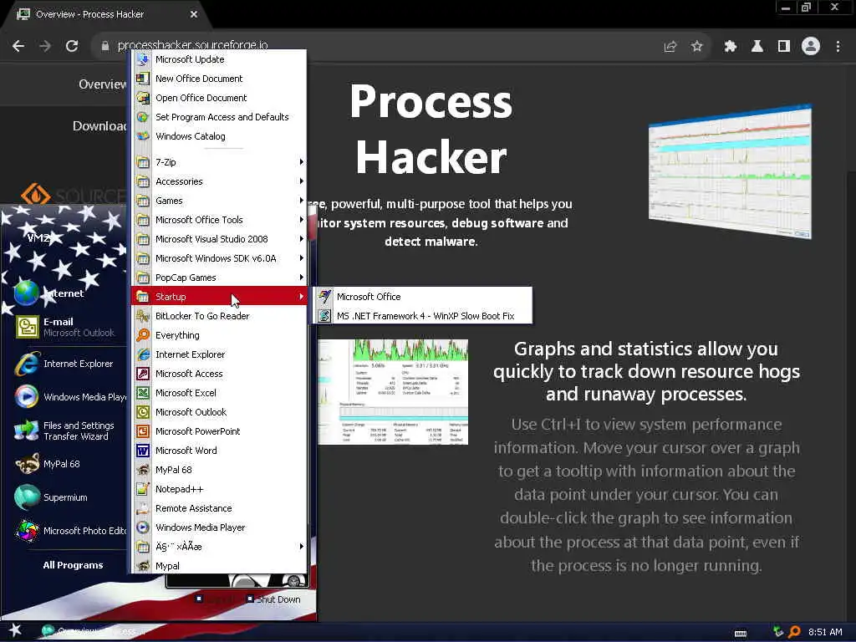Click the Internet globe icon in Start menu

point(27,293)
